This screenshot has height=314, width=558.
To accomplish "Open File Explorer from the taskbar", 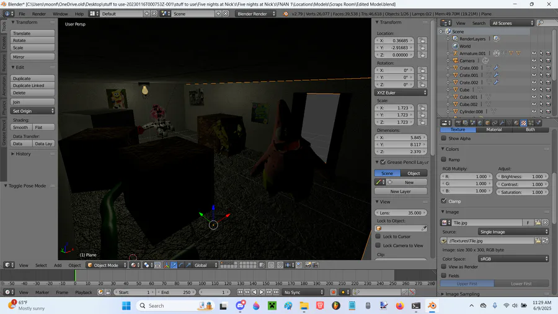I will click(x=304, y=306).
